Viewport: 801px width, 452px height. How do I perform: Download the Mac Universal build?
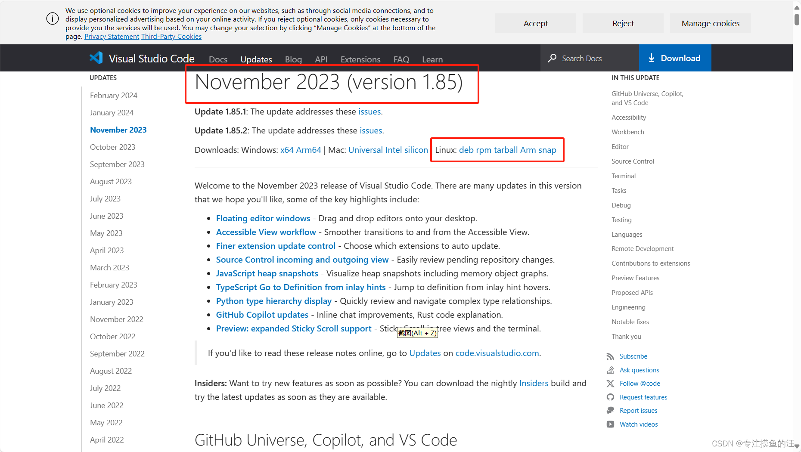click(366, 150)
